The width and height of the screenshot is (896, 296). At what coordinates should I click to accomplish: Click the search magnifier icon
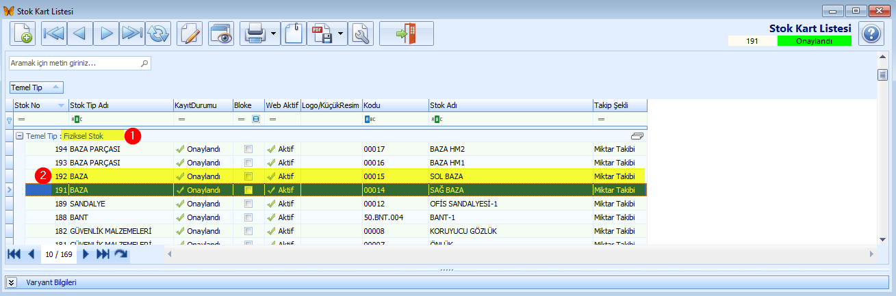pos(144,63)
